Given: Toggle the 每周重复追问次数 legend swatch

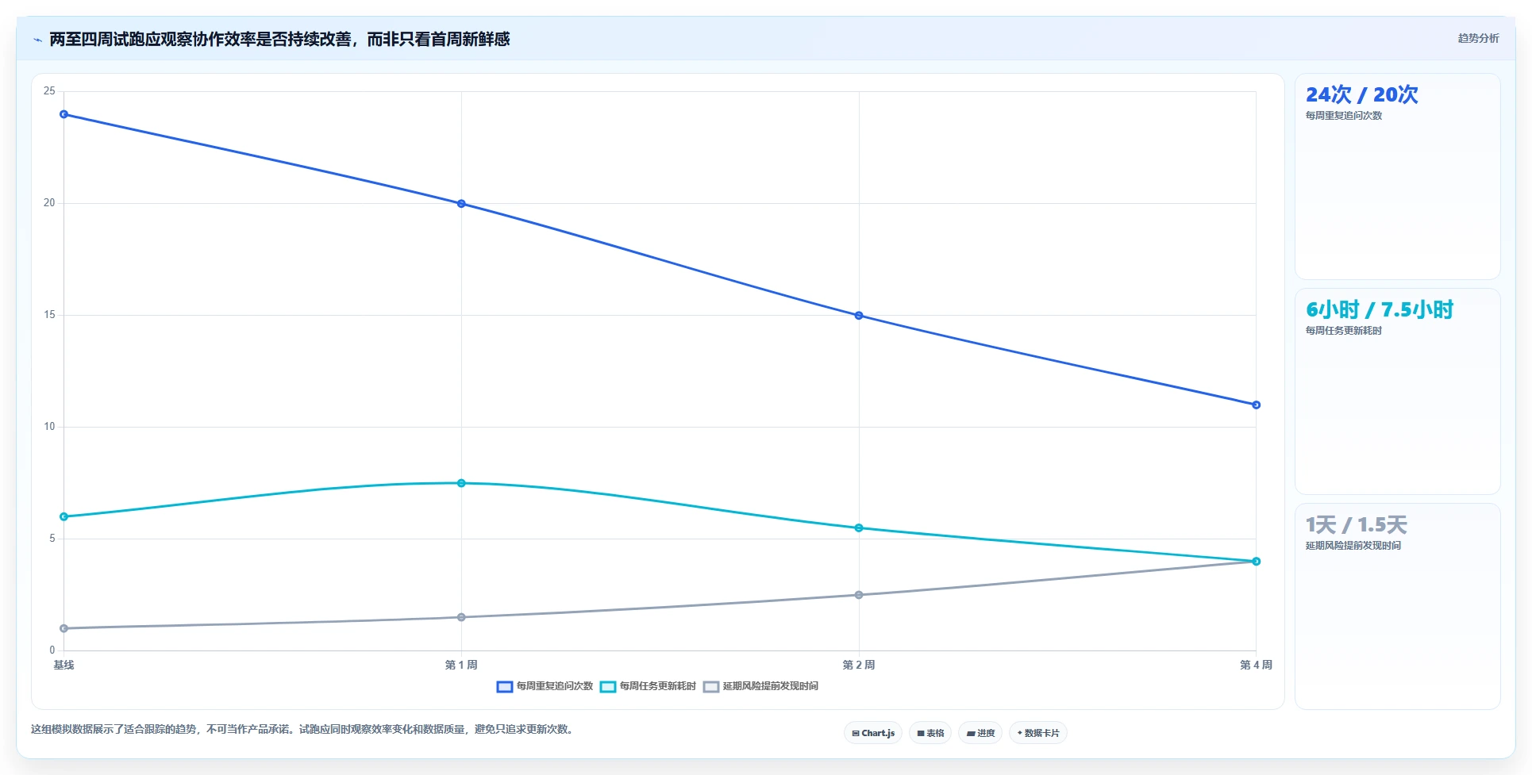Looking at the screenshot, I should click(505, 687).
